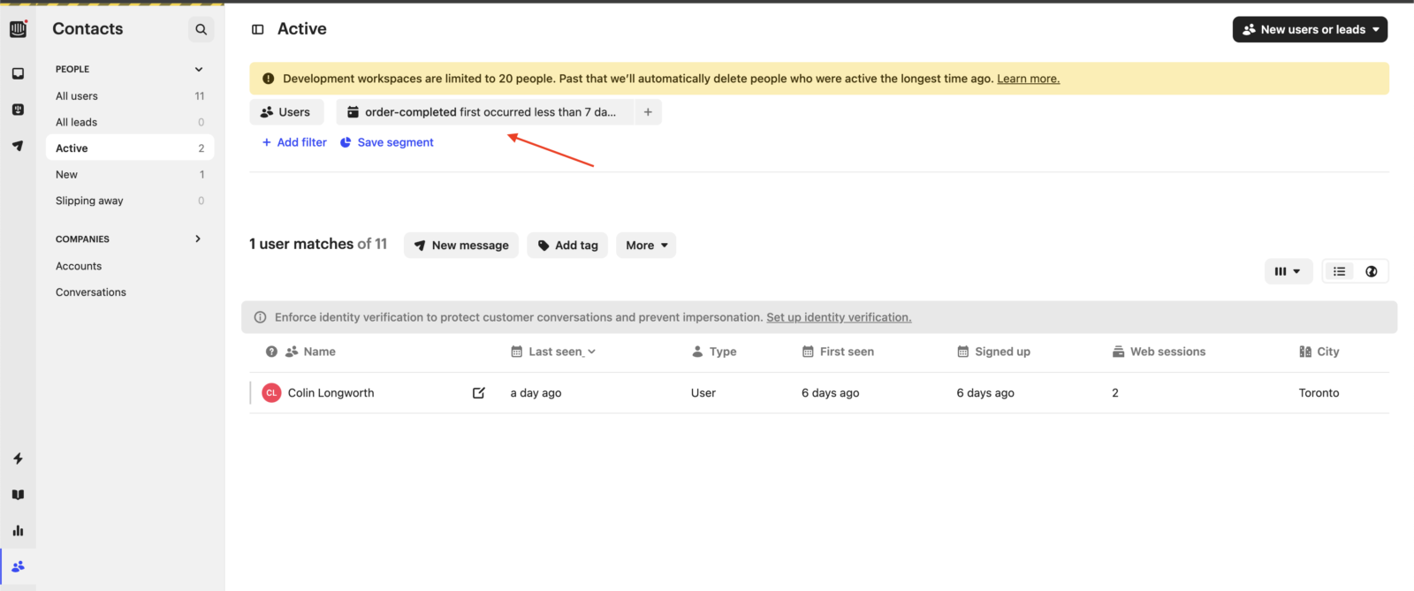Screen dimensions: 1414x591
Task: Switch to list view toggle
Action: (1339, 271)
